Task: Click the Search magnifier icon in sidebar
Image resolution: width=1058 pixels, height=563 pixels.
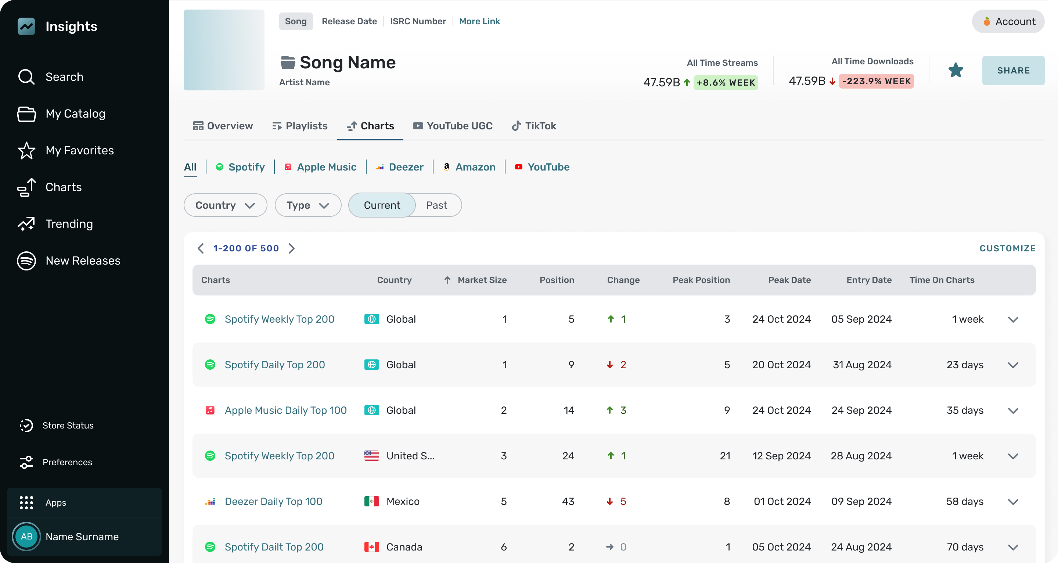Action: 26,77
